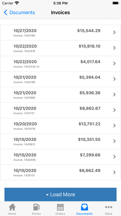
Task: Click the back arrow chevron icon
Action: coord(6,12)
